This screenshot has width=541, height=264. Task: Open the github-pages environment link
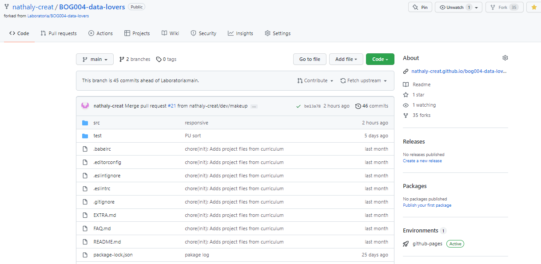427,244
